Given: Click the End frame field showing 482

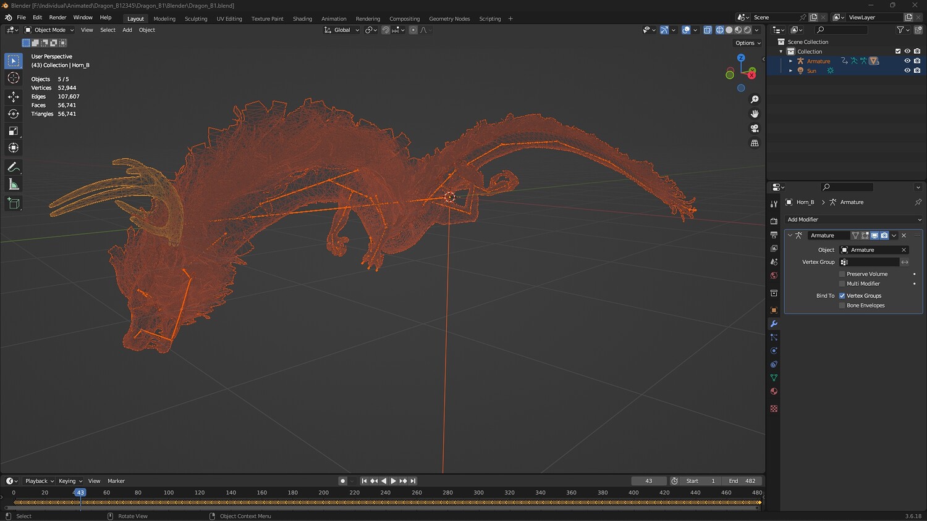Looking at the screenshot, I should point(742,481).
